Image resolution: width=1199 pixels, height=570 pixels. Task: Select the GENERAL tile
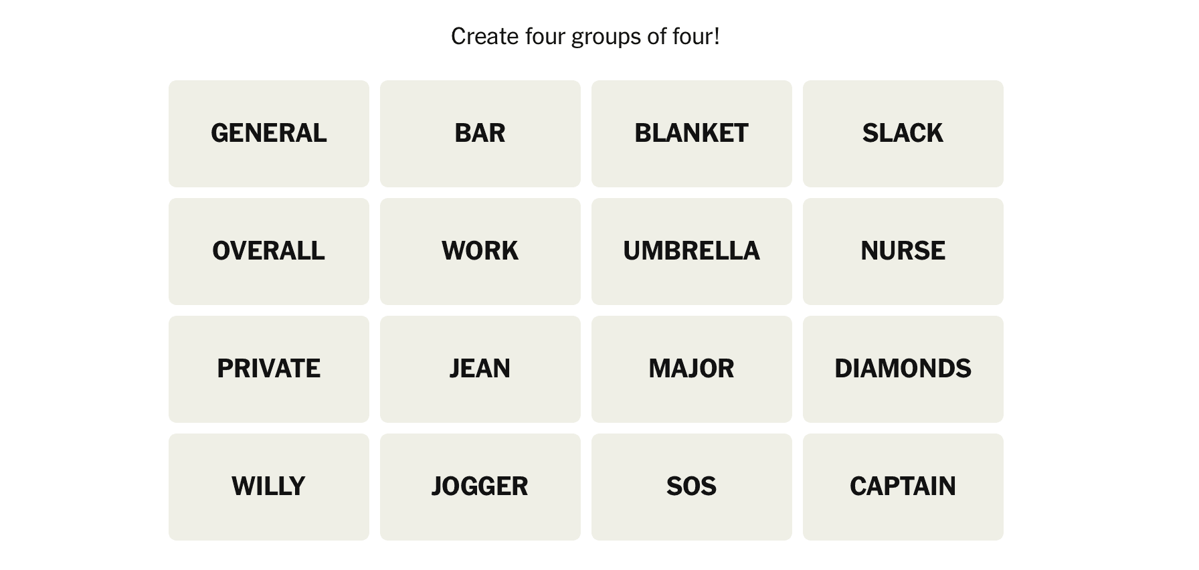coord(268,133)
